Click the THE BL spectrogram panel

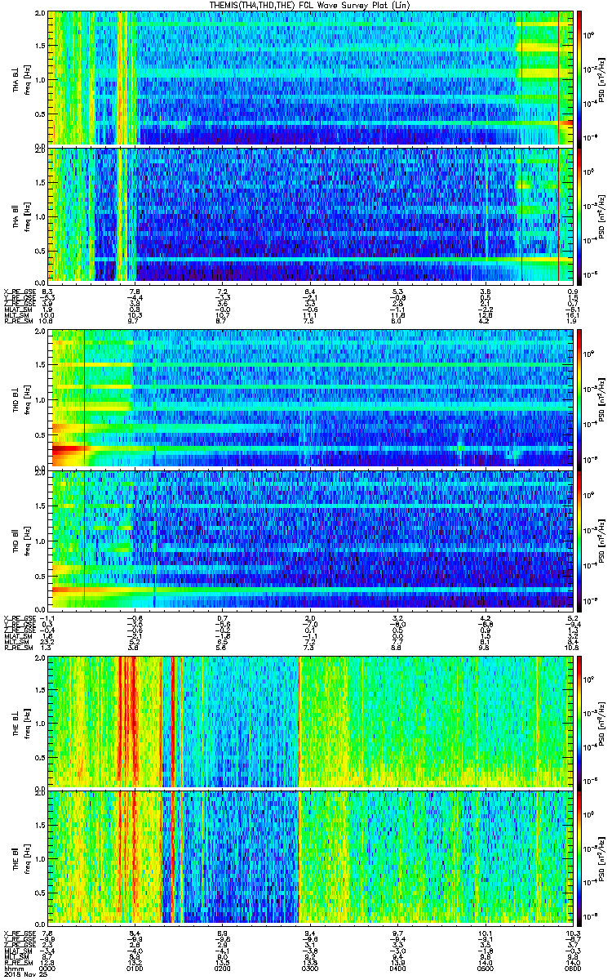point(311,722)
